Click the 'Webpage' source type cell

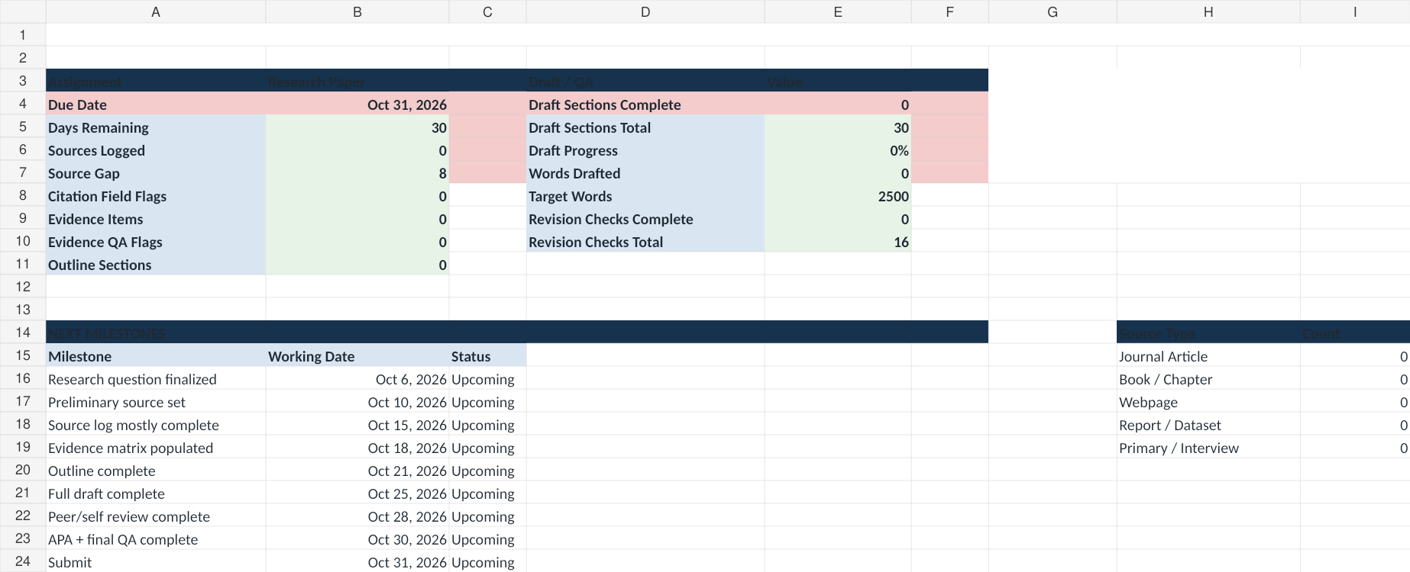(x=1208, y=402)
